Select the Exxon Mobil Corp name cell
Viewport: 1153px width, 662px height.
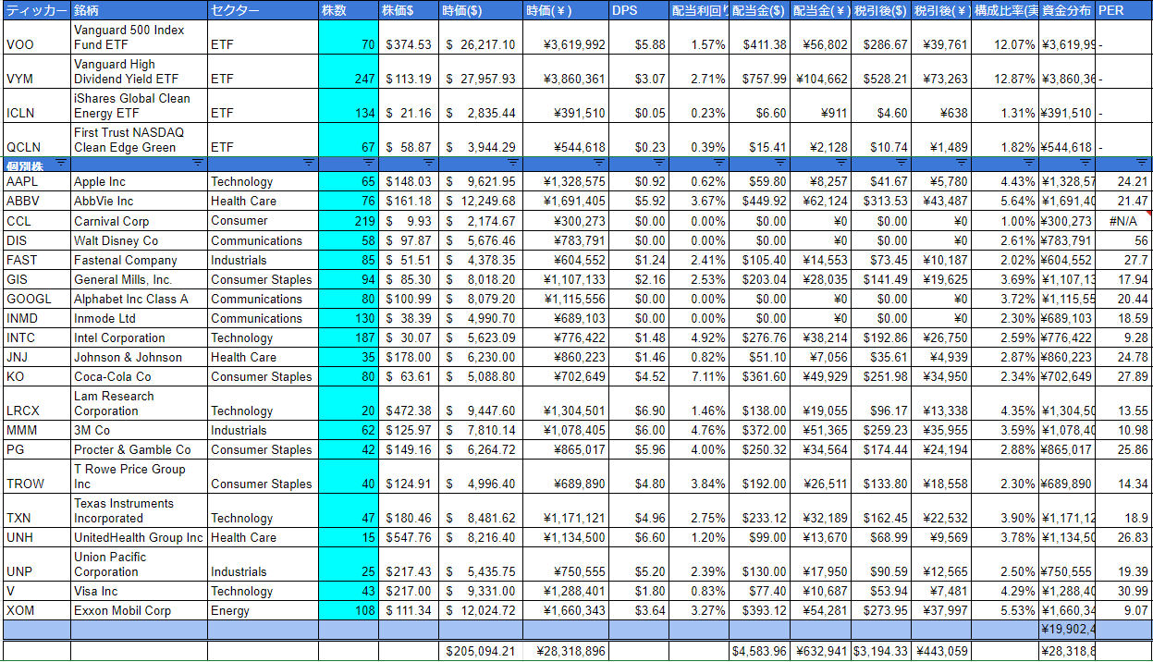pyautogui.click(x=139, y=610)
